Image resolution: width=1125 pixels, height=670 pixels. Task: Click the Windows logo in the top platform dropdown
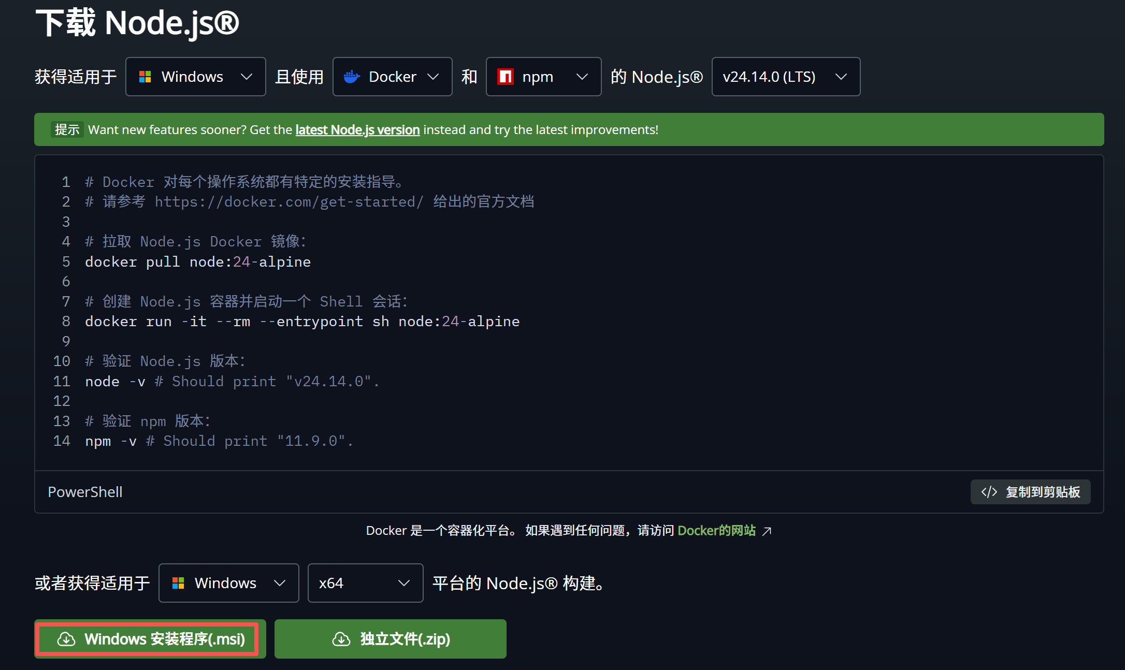click(145, 77)
